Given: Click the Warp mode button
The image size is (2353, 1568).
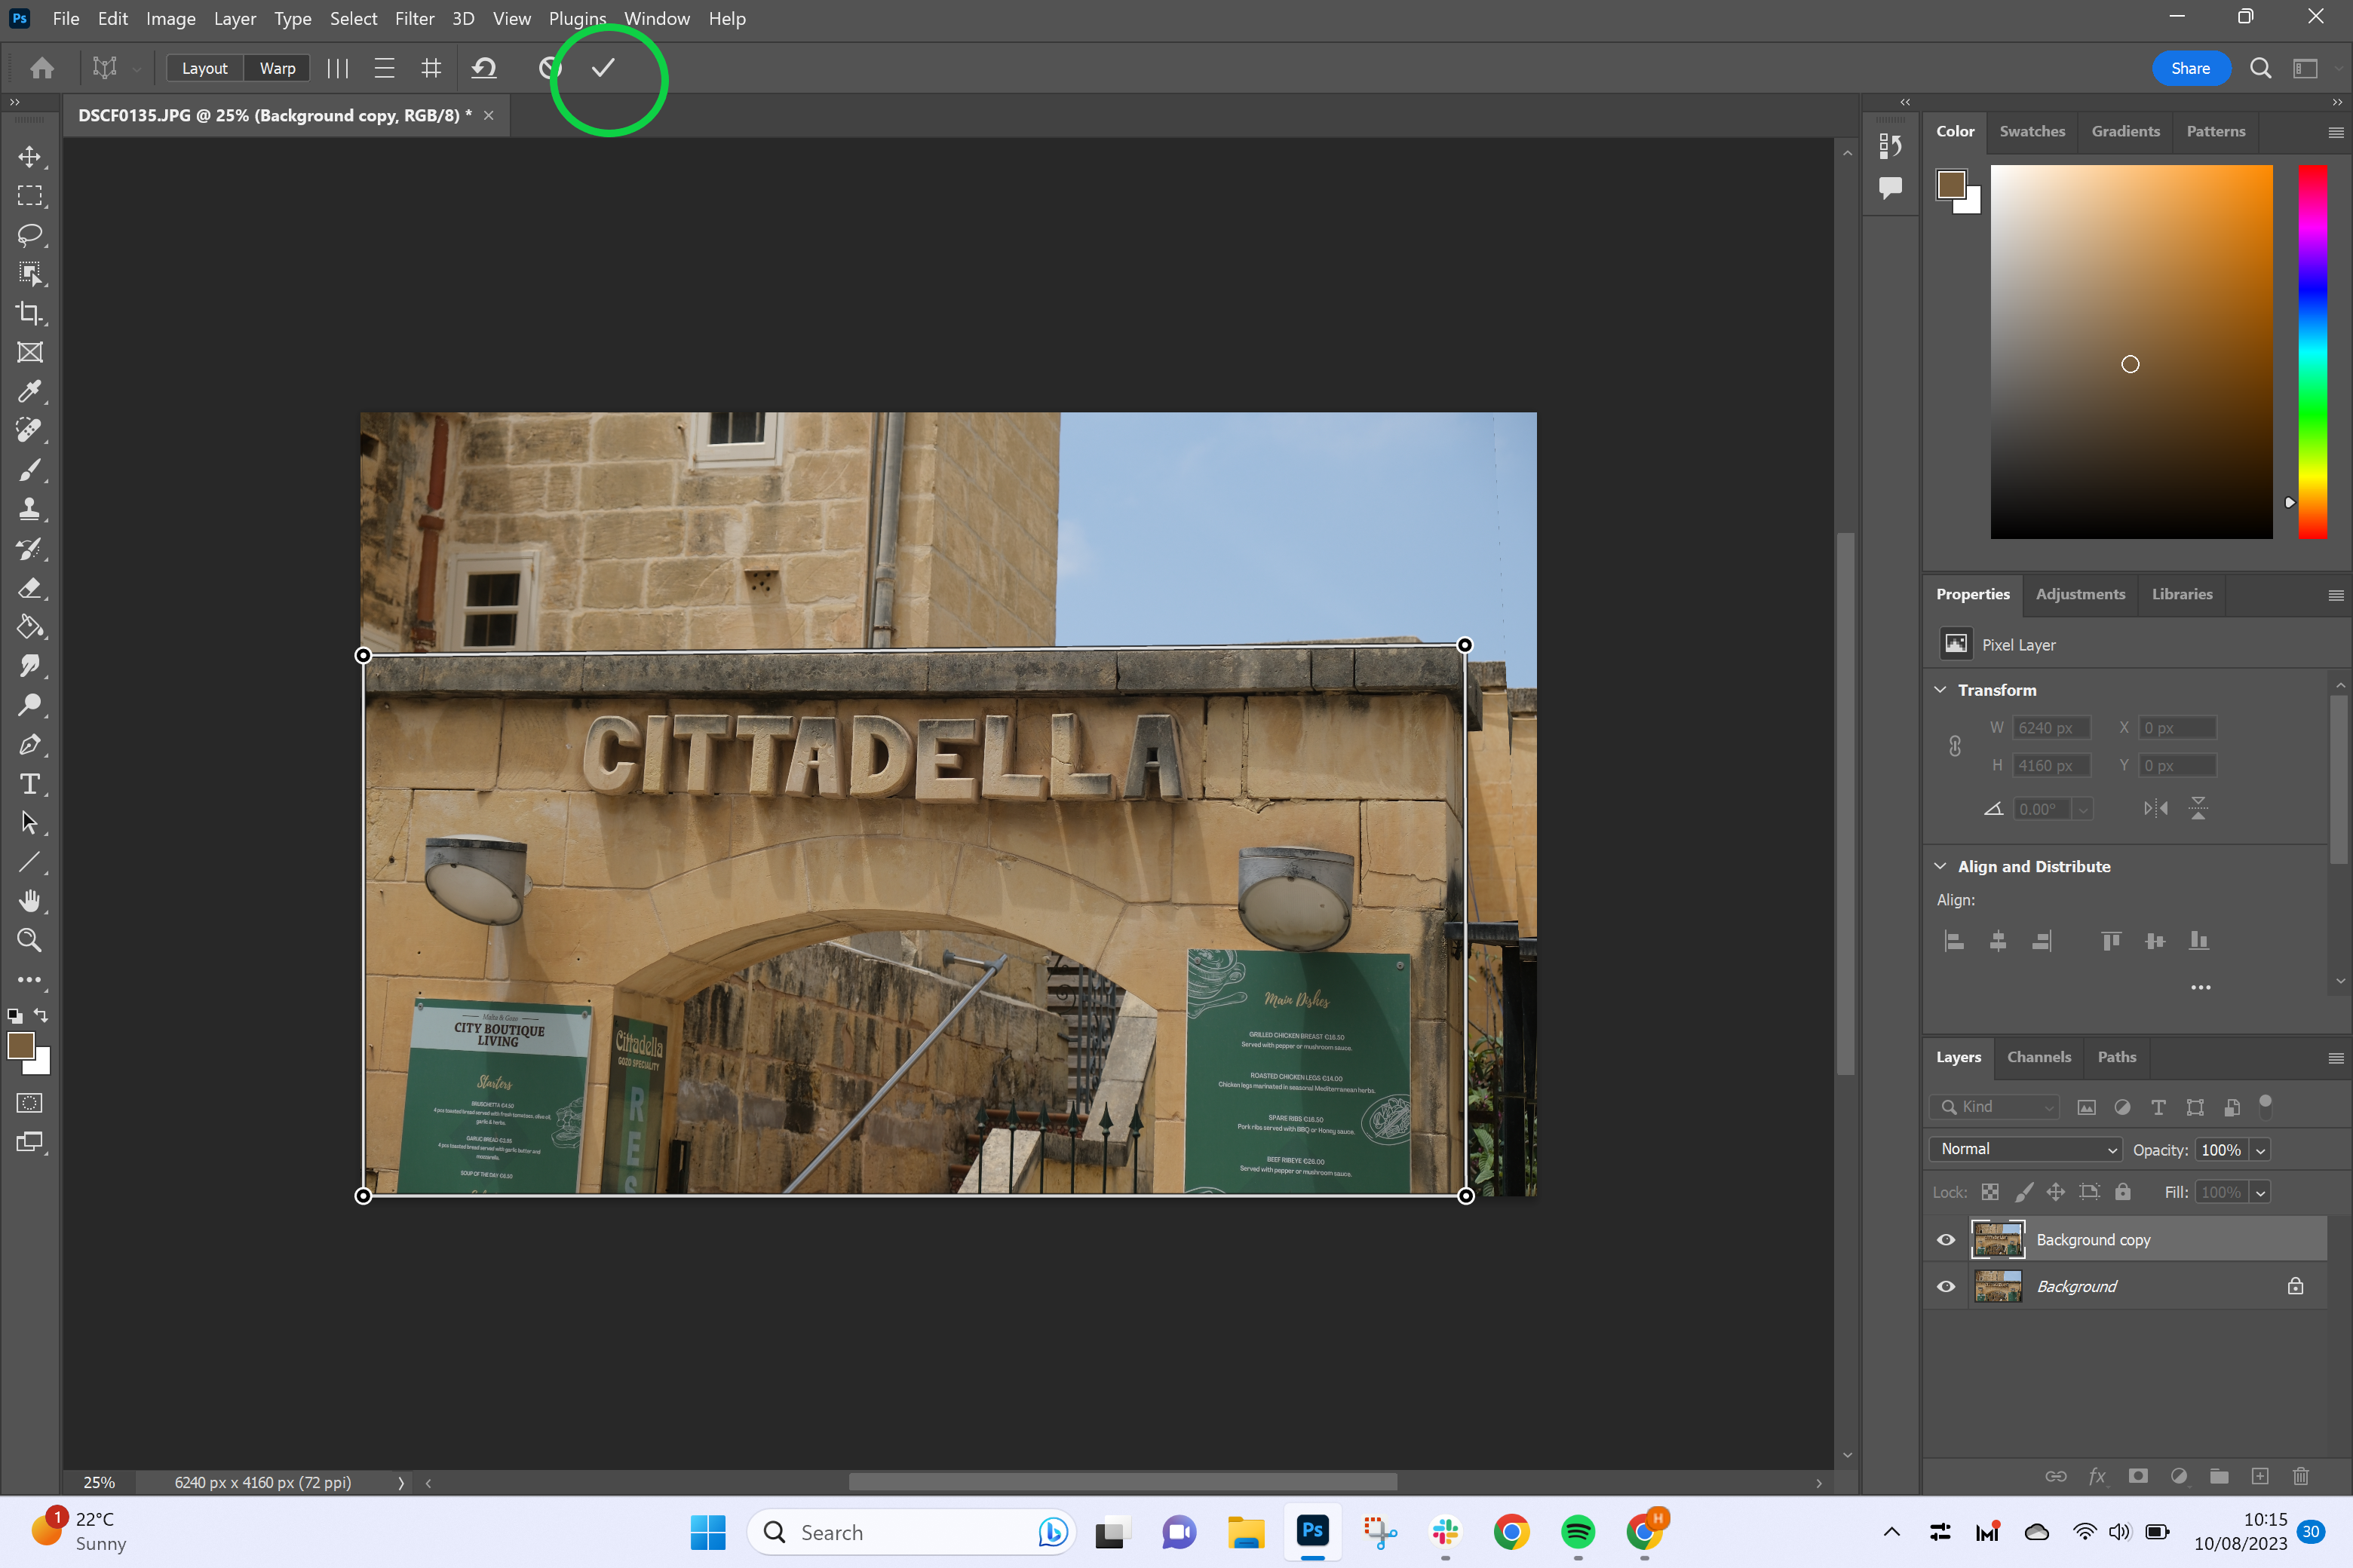Looking at the screenshot, I should (x=277, y=68).
